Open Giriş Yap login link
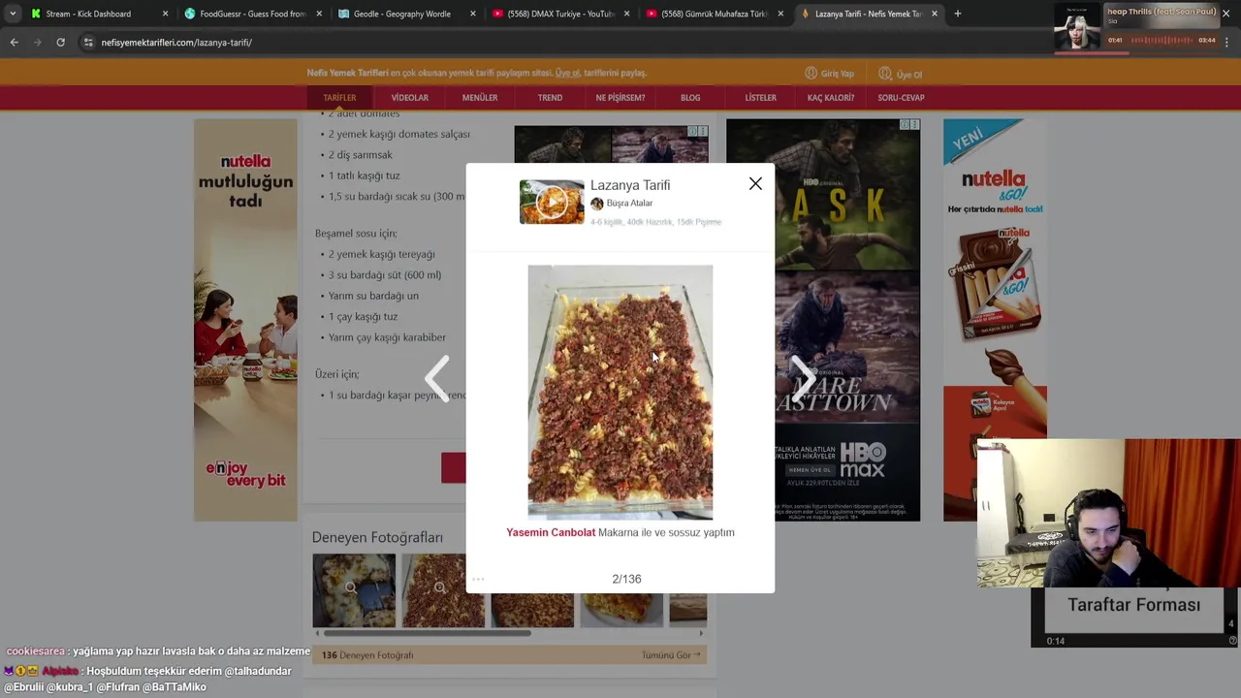The image size is (1241, 698). pos(830,74)
